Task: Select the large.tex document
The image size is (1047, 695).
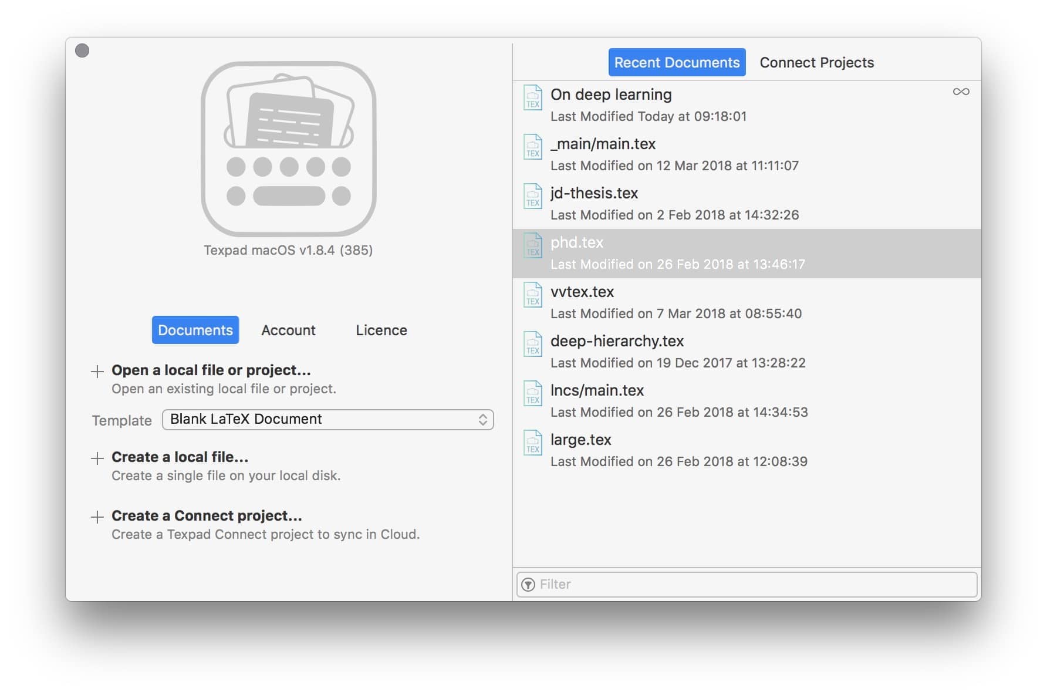Action: pyautogui.click(x=747, y=451)
